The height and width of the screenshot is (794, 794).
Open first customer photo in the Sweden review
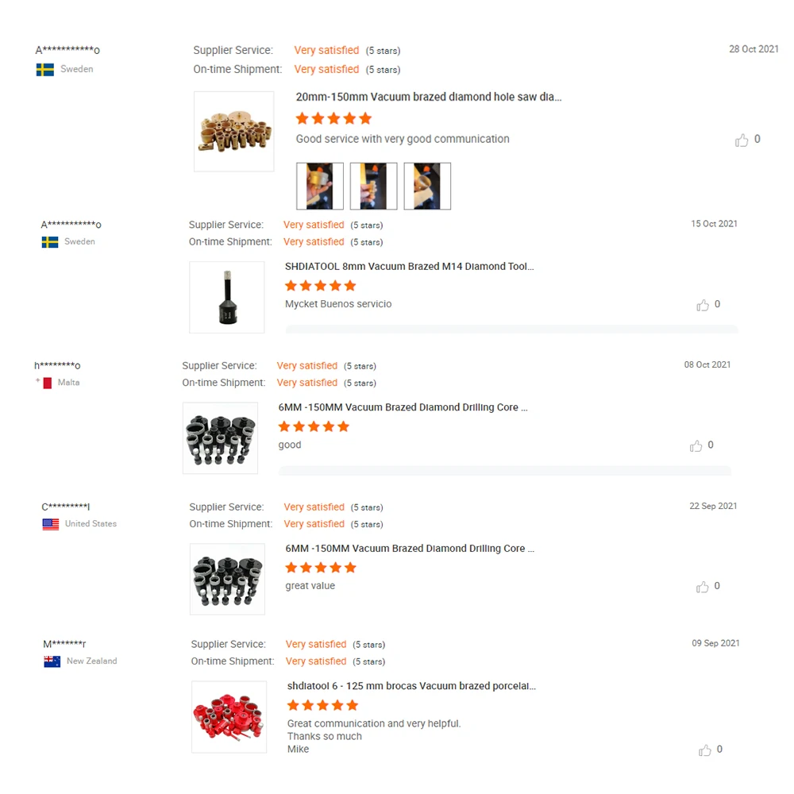[x=320, y=187]
